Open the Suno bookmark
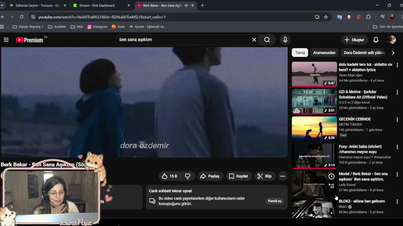This screenshot has height=226, width=403. (x=118, y=27)
